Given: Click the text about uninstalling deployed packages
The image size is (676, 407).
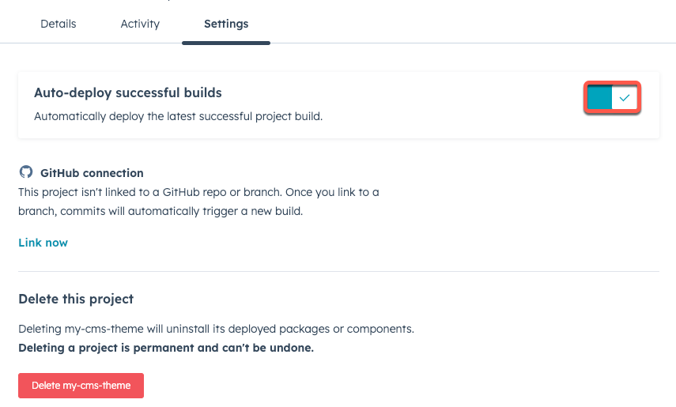Looking at the screenshot, I should coord(216,329).
